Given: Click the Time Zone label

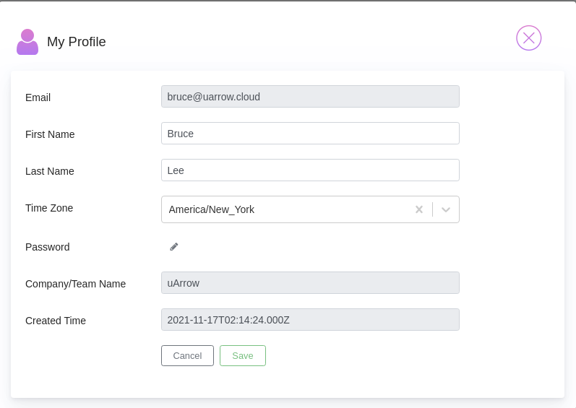Looking at the screenshot, I should [x=49, y=208].
